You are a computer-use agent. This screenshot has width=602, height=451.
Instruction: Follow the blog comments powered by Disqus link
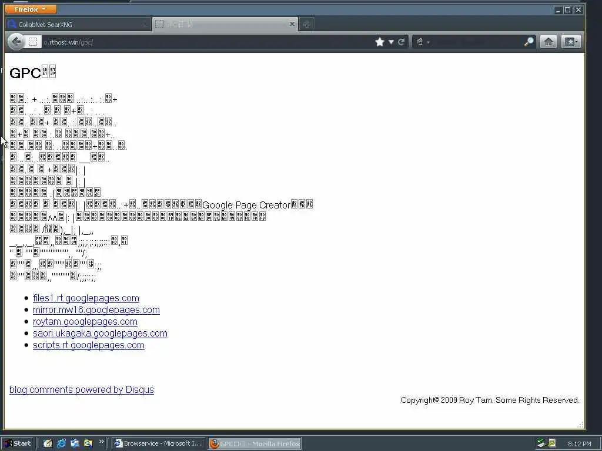tap(81, 390)
